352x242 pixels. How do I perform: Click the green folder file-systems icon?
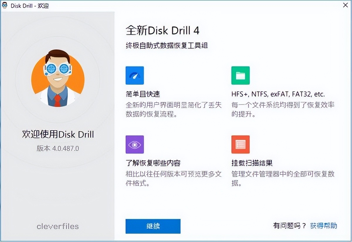[x=240, y=75]
